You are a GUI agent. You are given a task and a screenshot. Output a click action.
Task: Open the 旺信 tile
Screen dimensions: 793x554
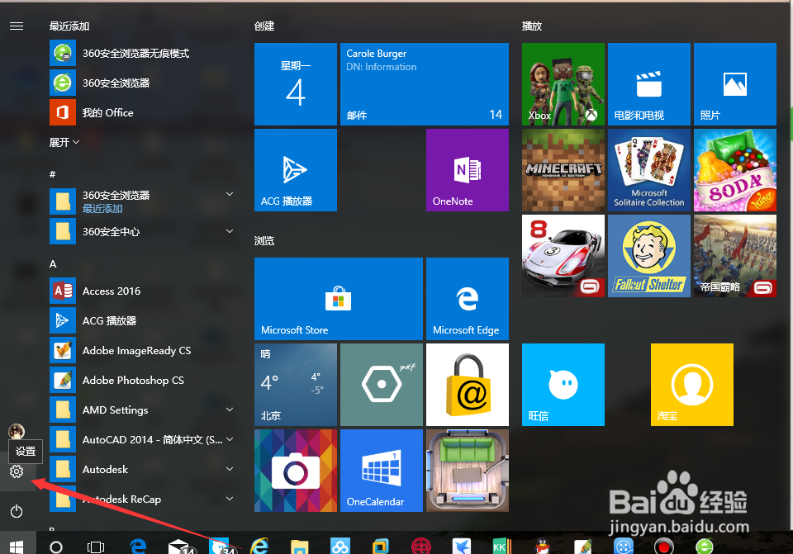tap(563, 385)
